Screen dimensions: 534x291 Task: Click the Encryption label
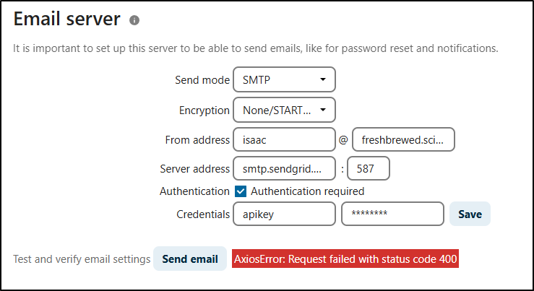point(204,110)
